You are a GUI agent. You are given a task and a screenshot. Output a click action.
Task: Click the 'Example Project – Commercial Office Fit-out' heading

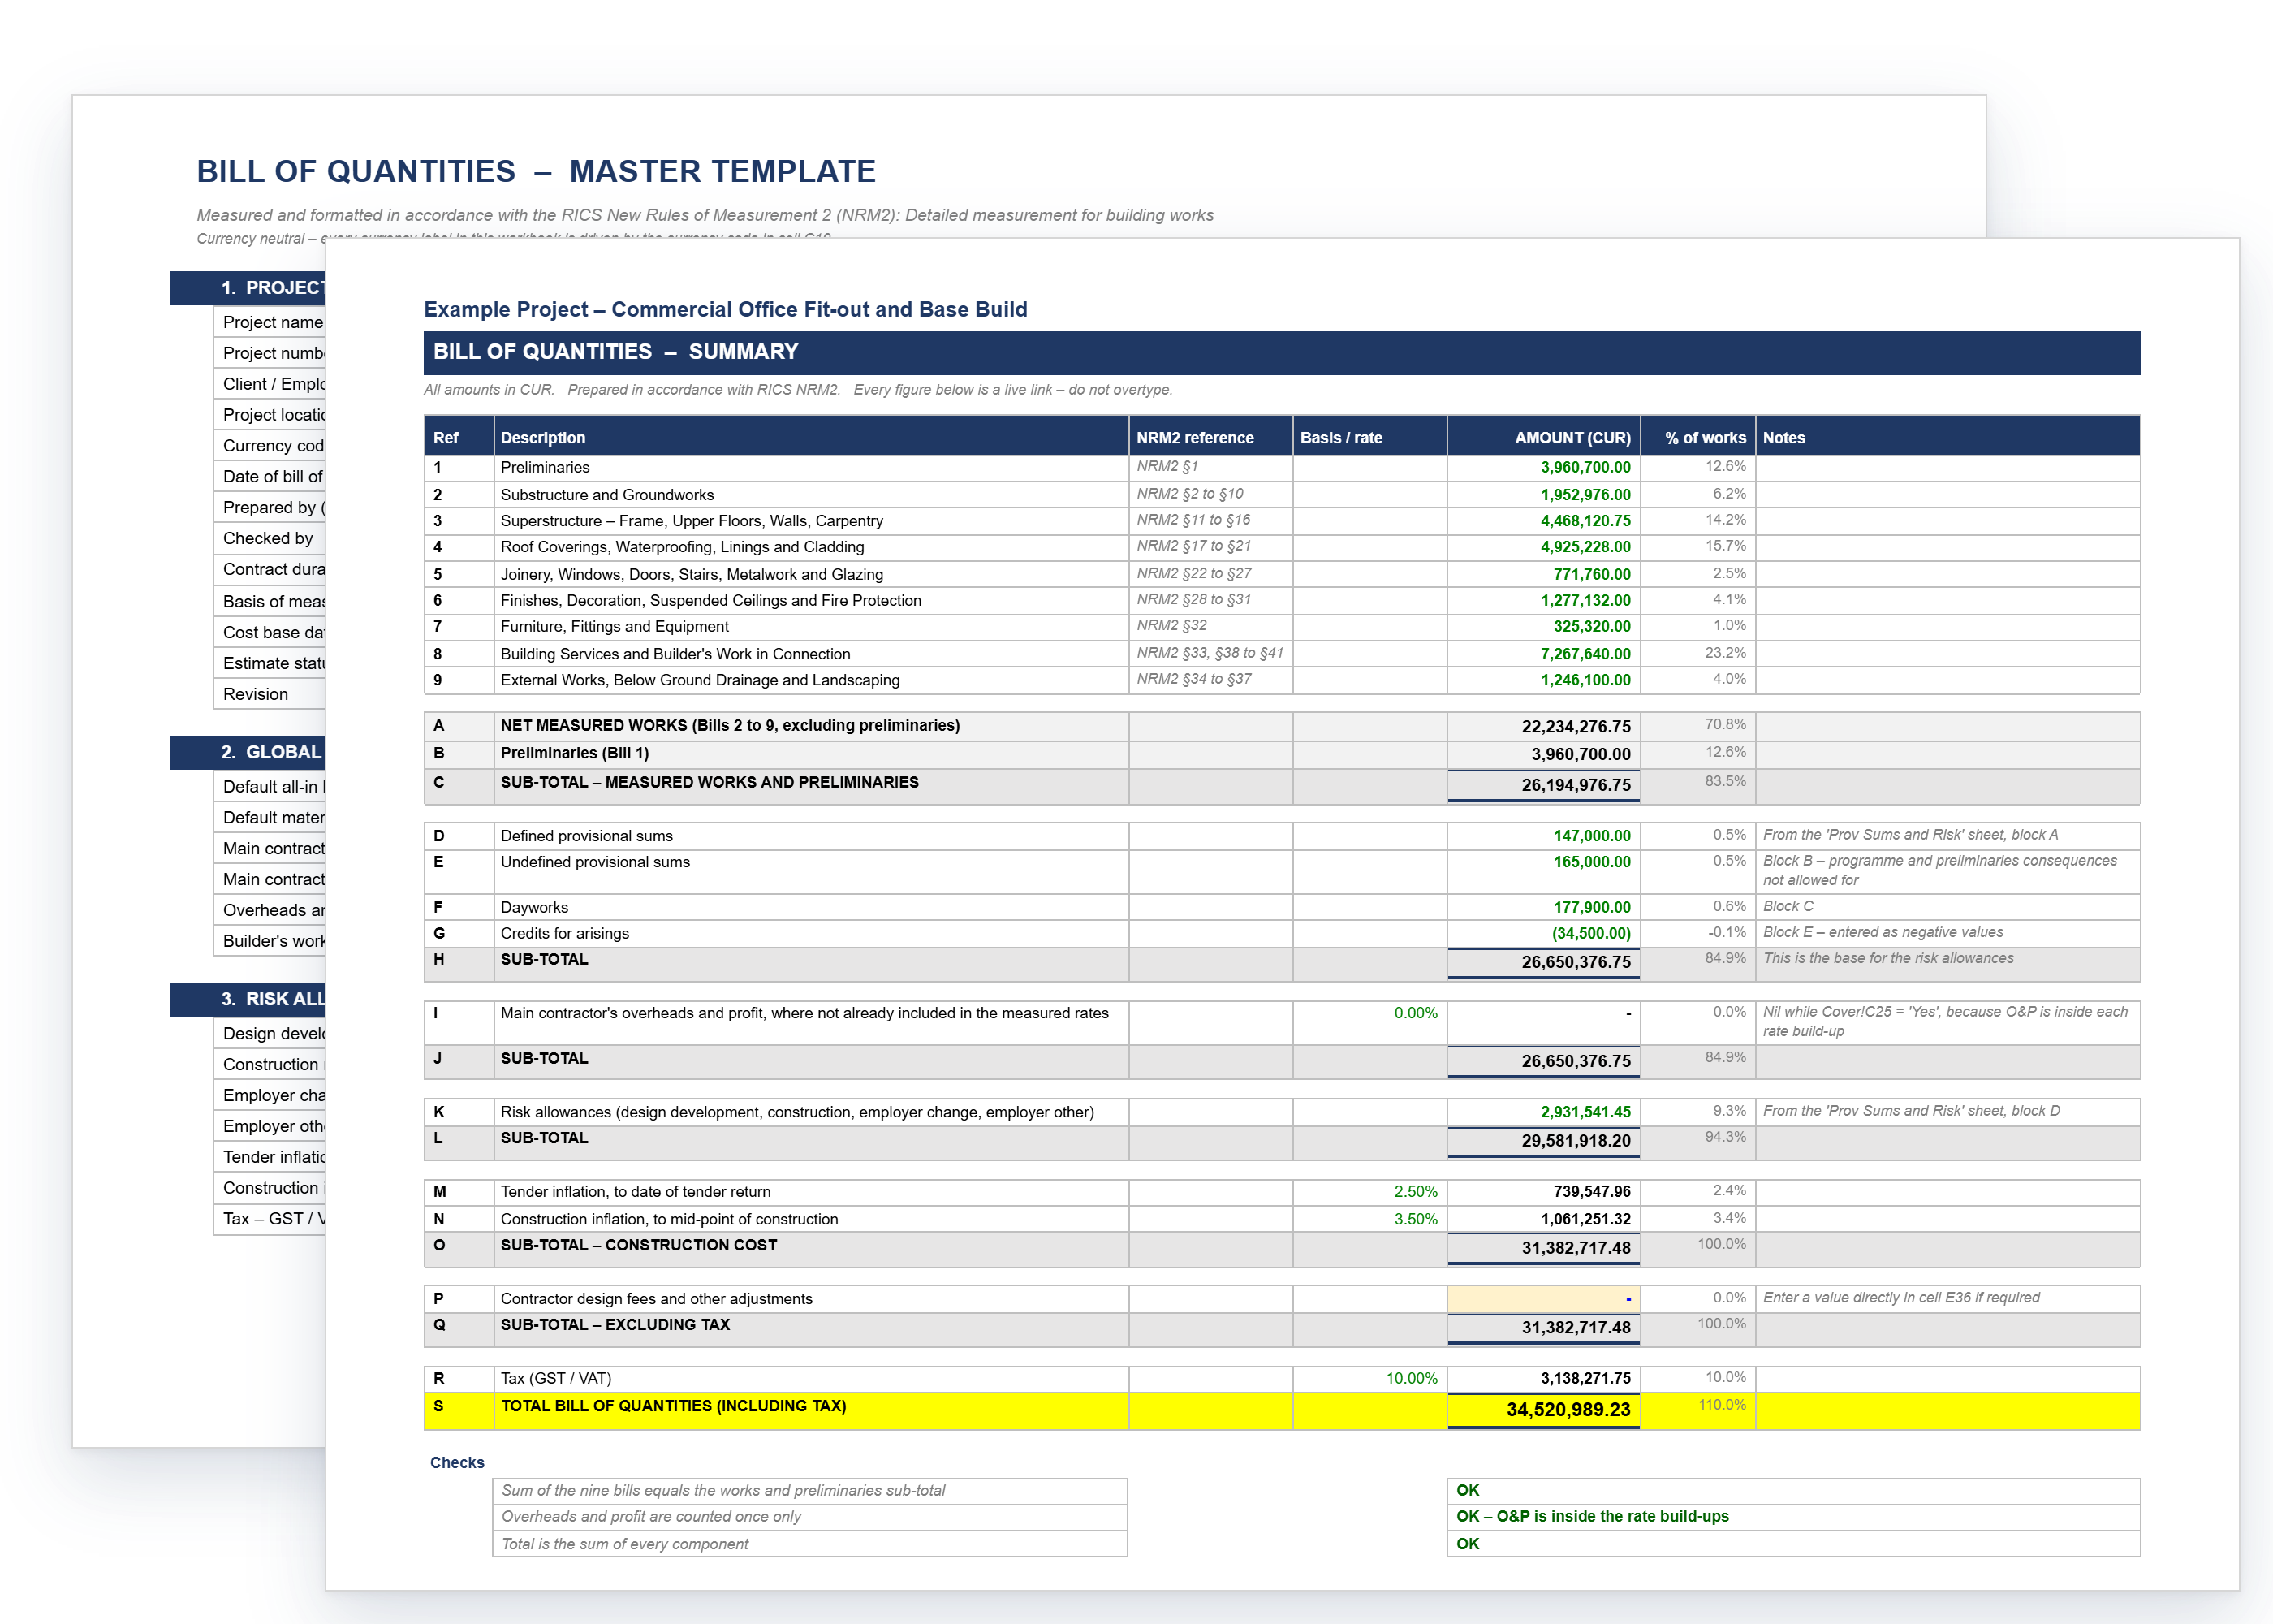click(x=725, y=310)
